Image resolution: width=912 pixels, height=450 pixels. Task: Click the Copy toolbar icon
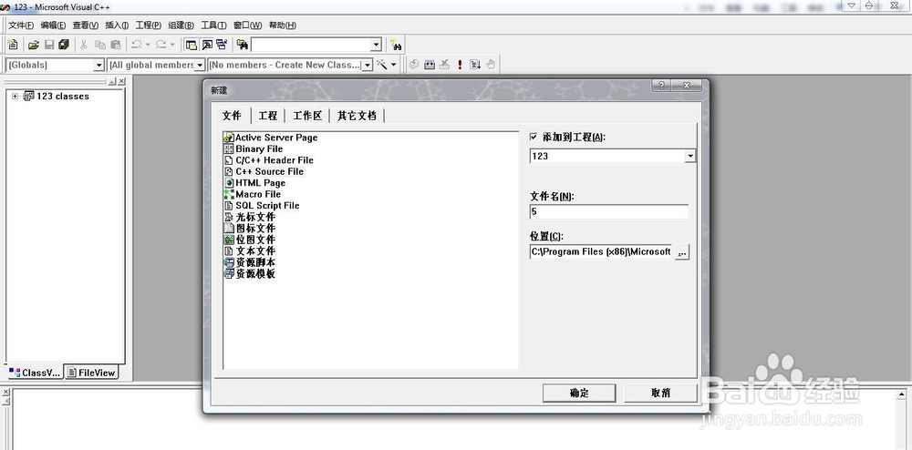pyautogui.click(x=100, y=45)
